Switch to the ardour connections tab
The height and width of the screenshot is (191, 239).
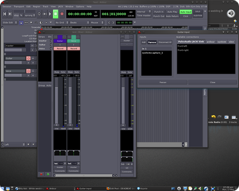(x=210, y=42)
